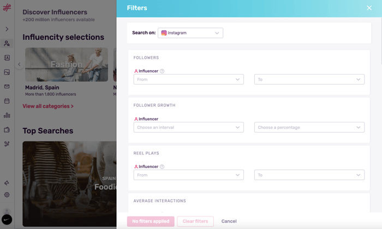
Task: Open the bar chart reports sidebar icon
Action: pos(7,115)
